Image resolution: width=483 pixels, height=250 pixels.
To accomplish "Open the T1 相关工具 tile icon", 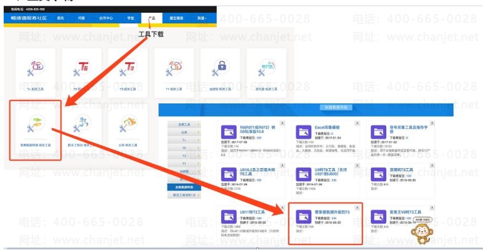I will (x=174, y=68).
